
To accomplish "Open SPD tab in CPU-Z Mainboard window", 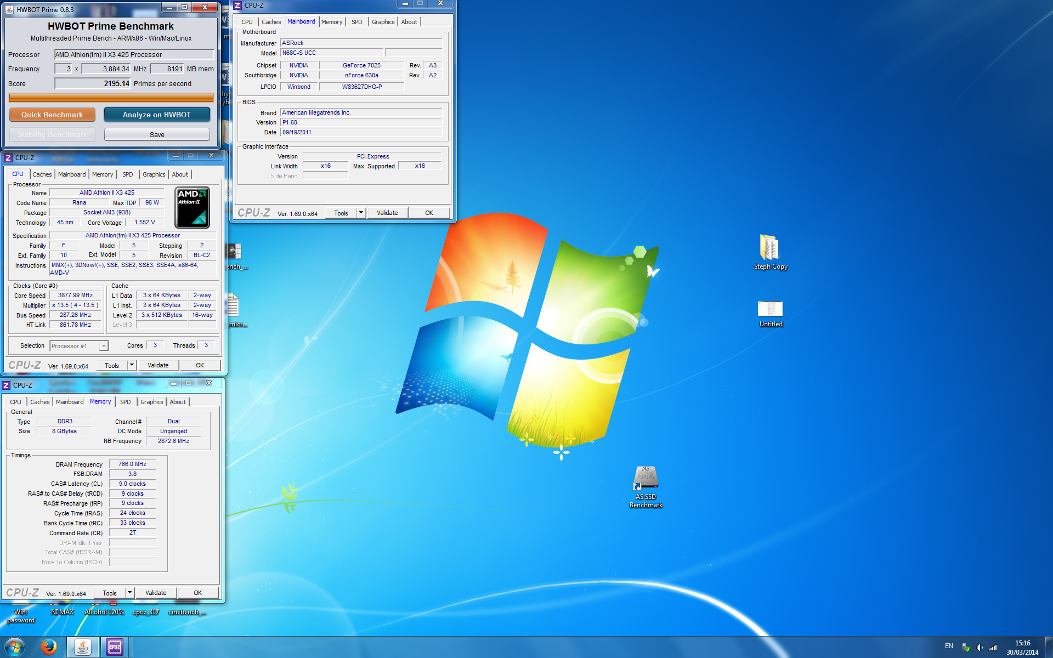I will pyautogui.click(x=357, y=22).
